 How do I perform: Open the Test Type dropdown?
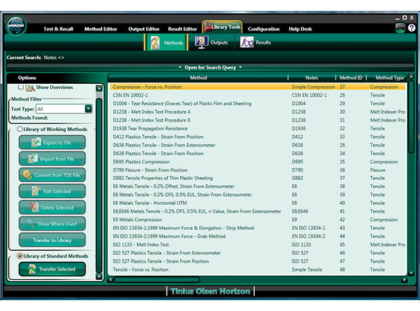tap(88, 109)
